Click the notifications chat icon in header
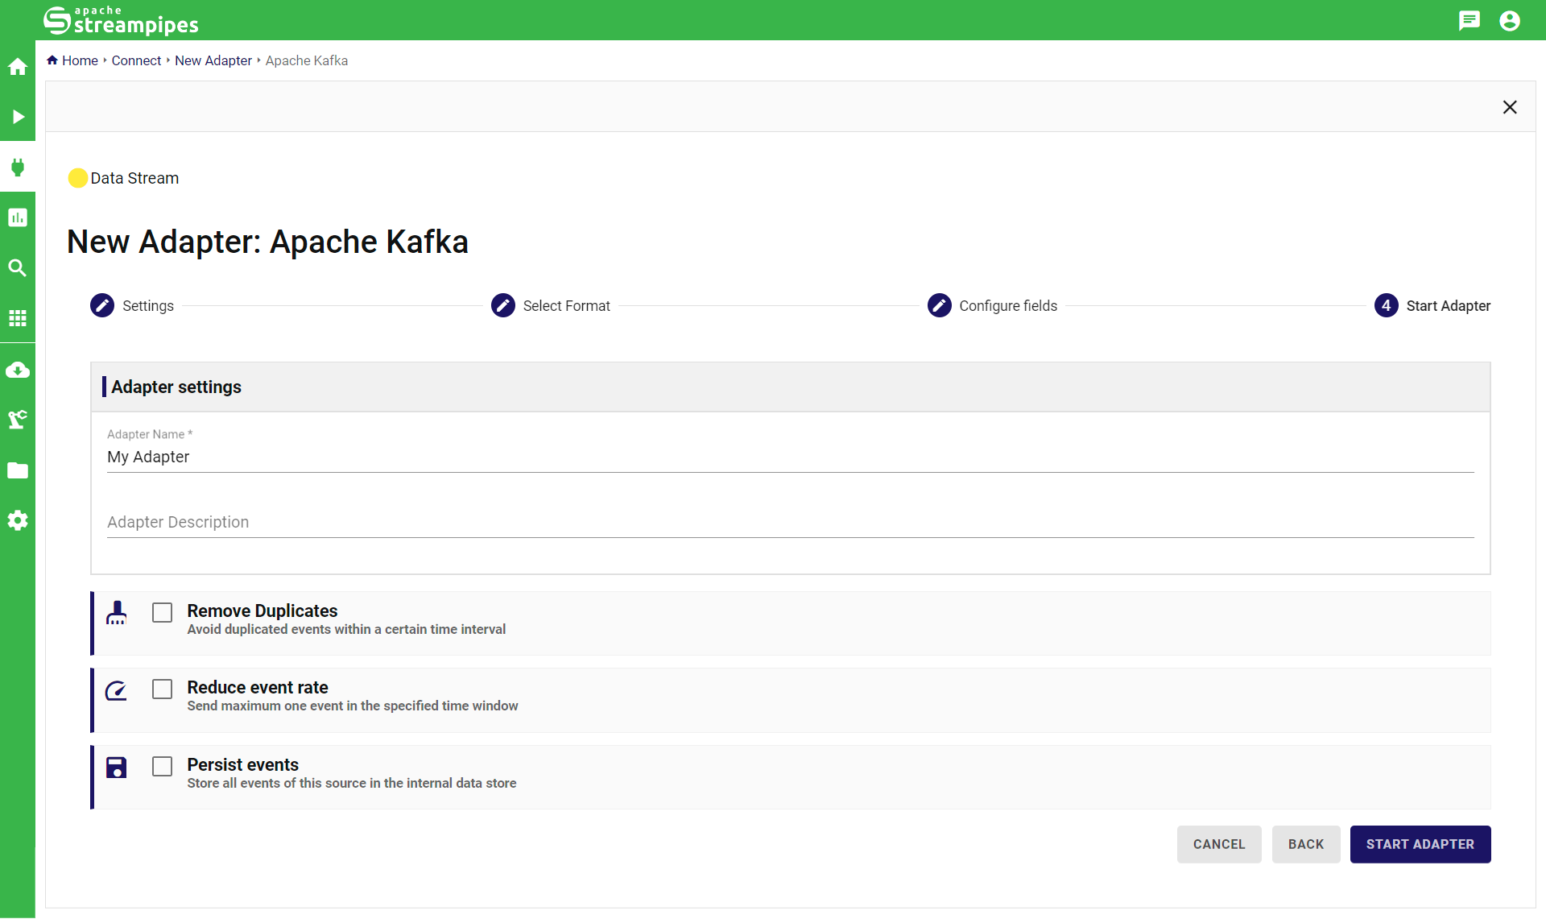Image resolution: width=1546 pixels, height=919 pixels. [1469, 20]
